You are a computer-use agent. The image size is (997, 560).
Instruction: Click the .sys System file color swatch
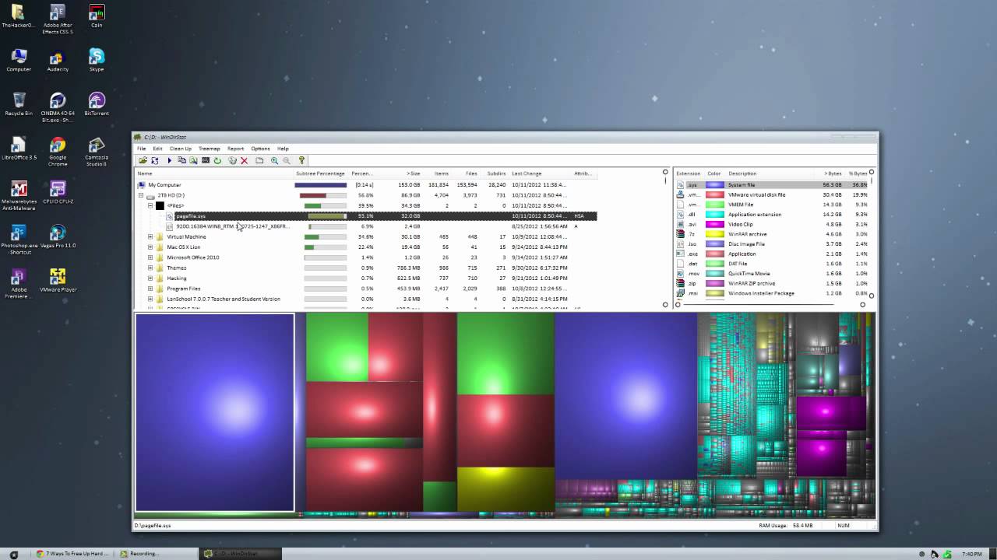(714, 185)
